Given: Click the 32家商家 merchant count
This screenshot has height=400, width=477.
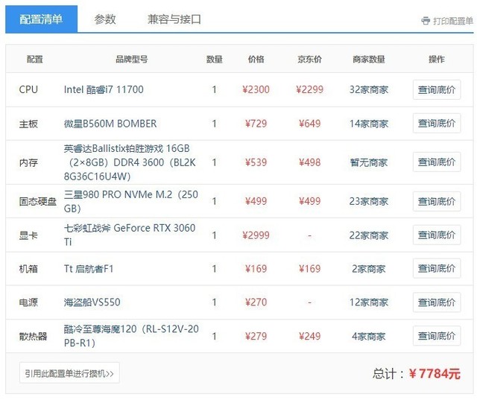Looking at the screenshot, I should [369, 89].
